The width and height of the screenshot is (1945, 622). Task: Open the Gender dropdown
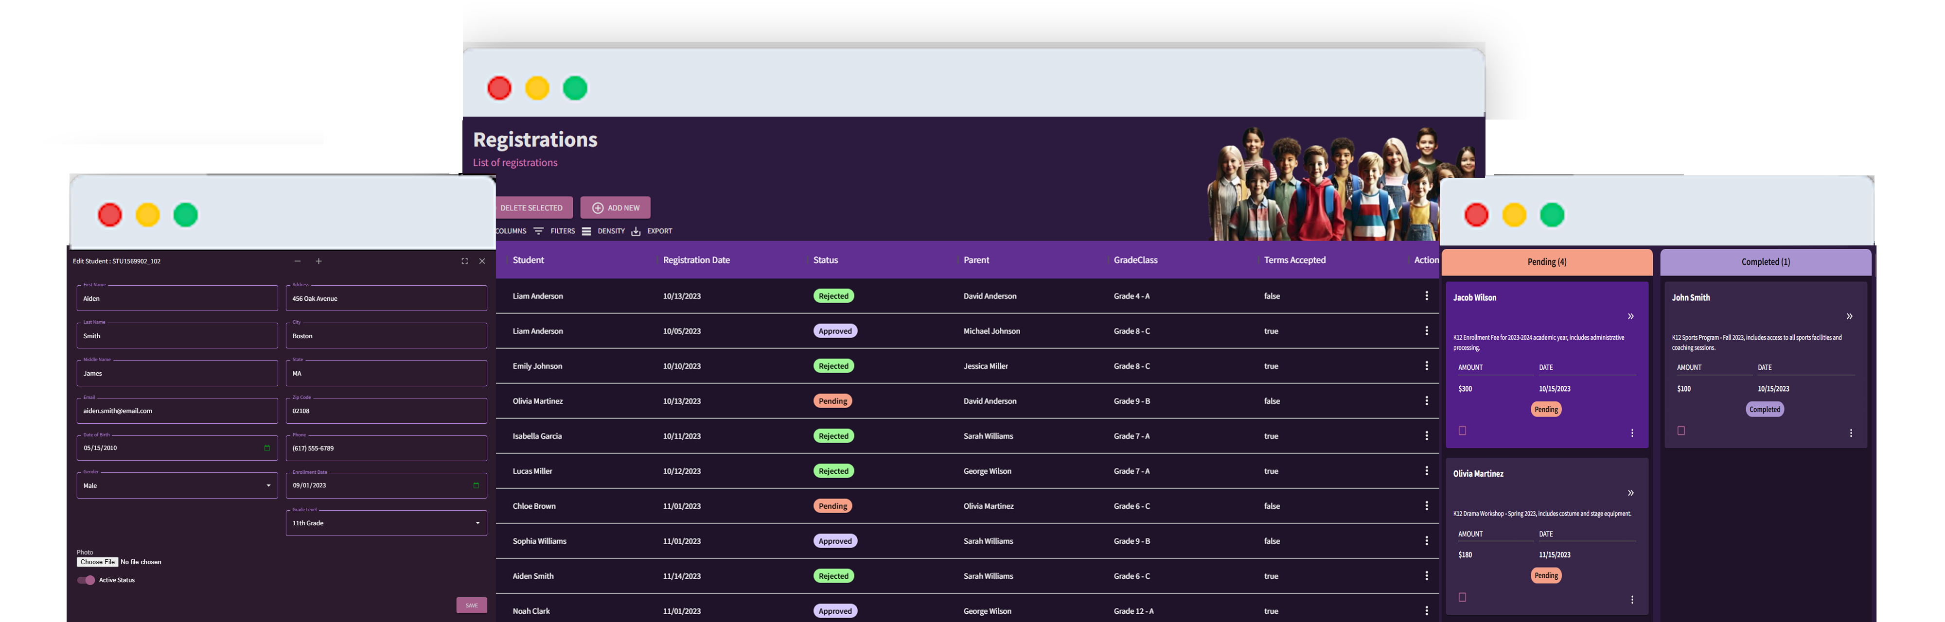click(177, 485)
